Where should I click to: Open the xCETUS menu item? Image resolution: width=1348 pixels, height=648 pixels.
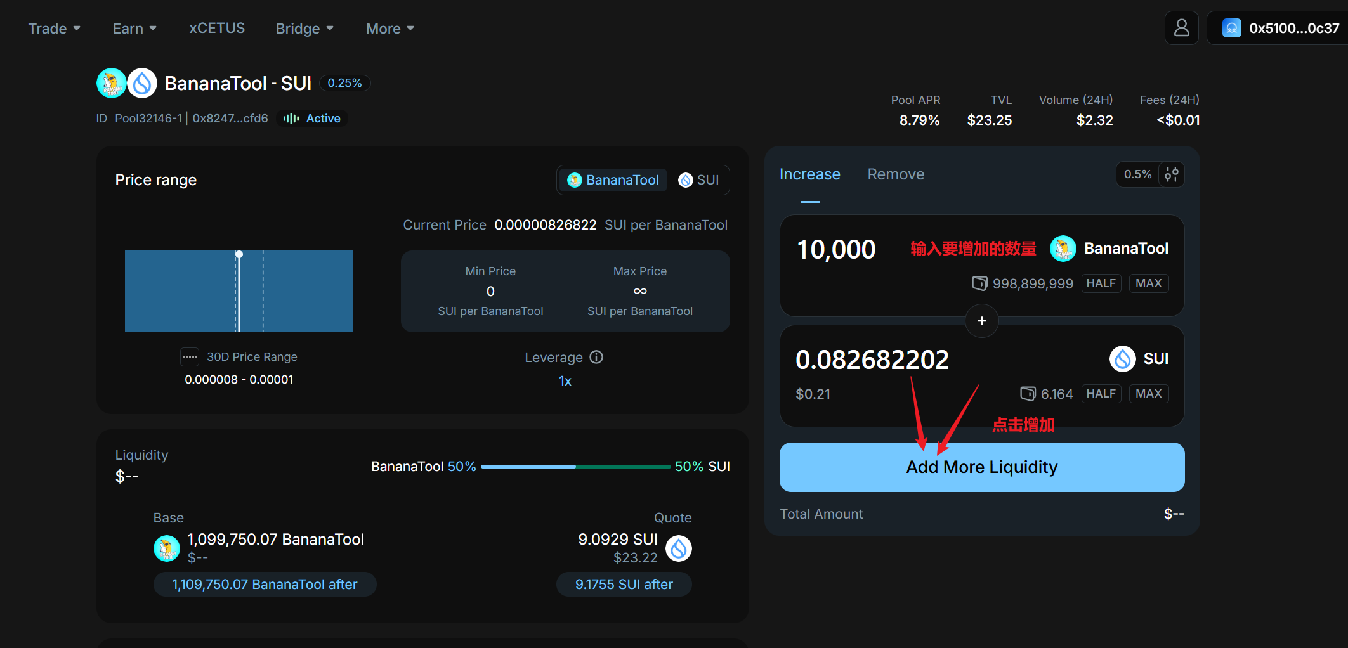coord(217,29)
